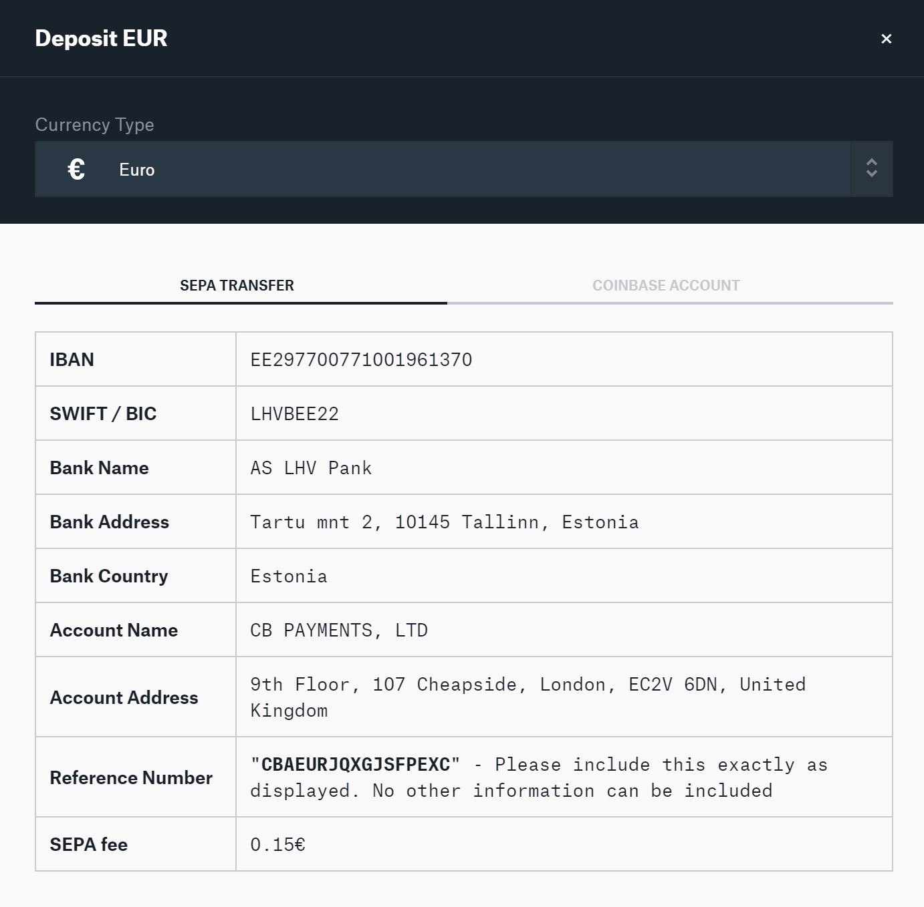Screen dimensions: 924x907
Task: Switch to the SEPA TRANSFER tab
Action: coord(237,286)
